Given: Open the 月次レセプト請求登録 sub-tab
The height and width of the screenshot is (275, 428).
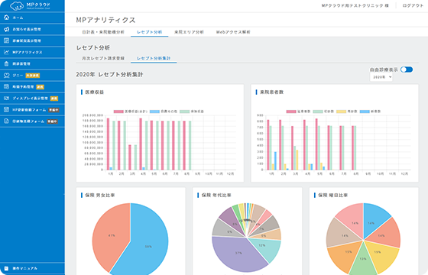Looking at the screenshot, I should (103, 58).
